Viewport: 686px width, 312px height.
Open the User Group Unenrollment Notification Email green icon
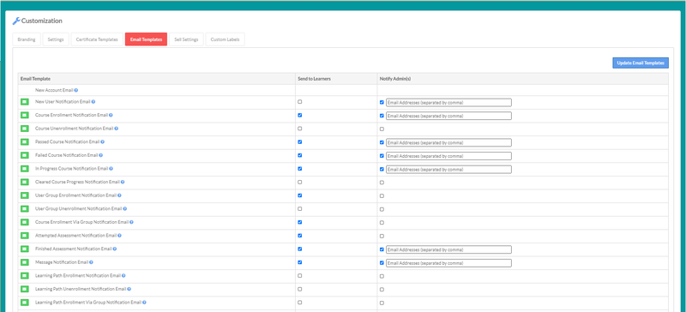pos(25,209)
